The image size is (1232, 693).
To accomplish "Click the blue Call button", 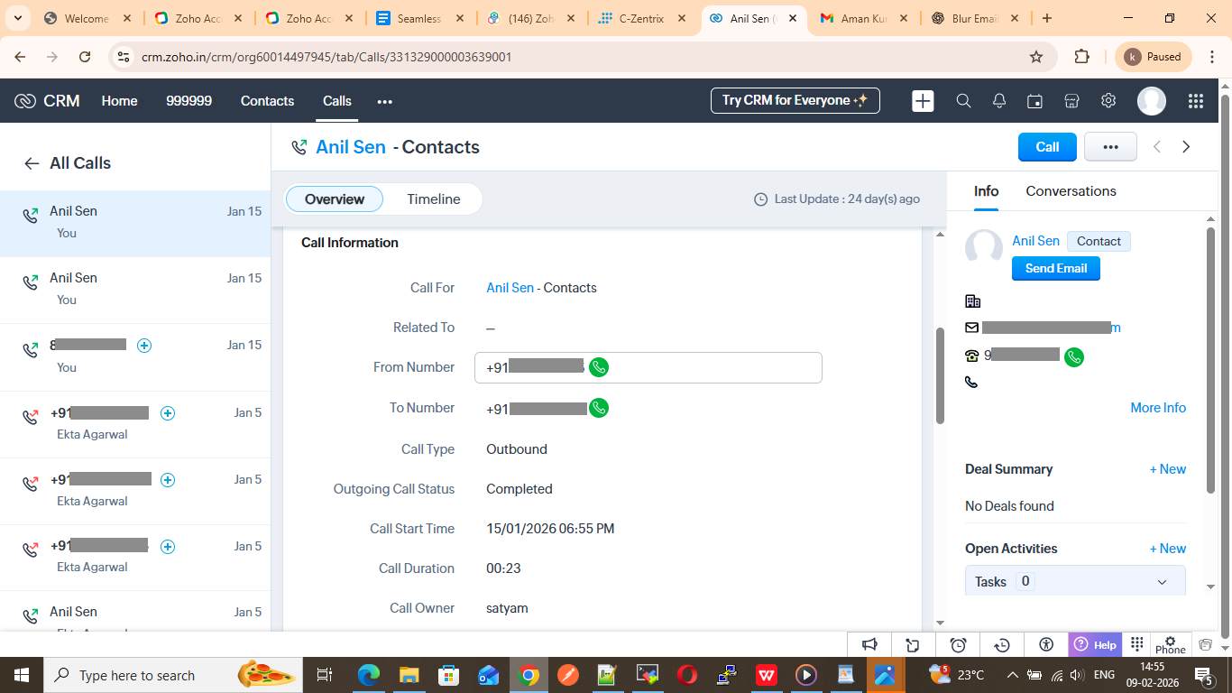I will (1046, 147).
